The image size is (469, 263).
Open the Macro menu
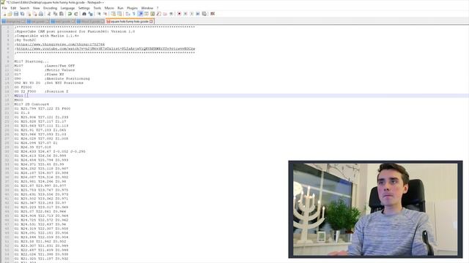pyautogui.click(x=109, y=8)
